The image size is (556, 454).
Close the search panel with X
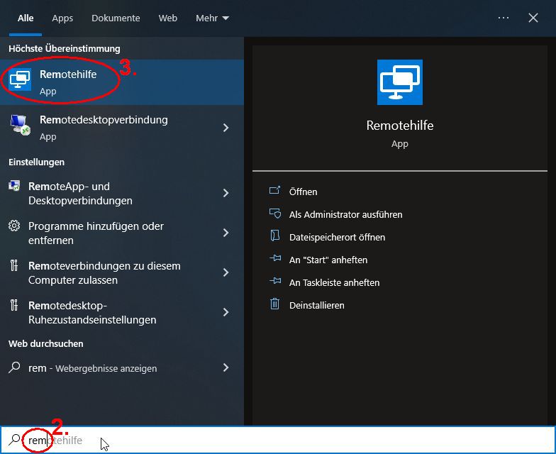(533, 18)
